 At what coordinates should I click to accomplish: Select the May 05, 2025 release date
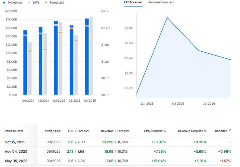(x=15, y=161)
